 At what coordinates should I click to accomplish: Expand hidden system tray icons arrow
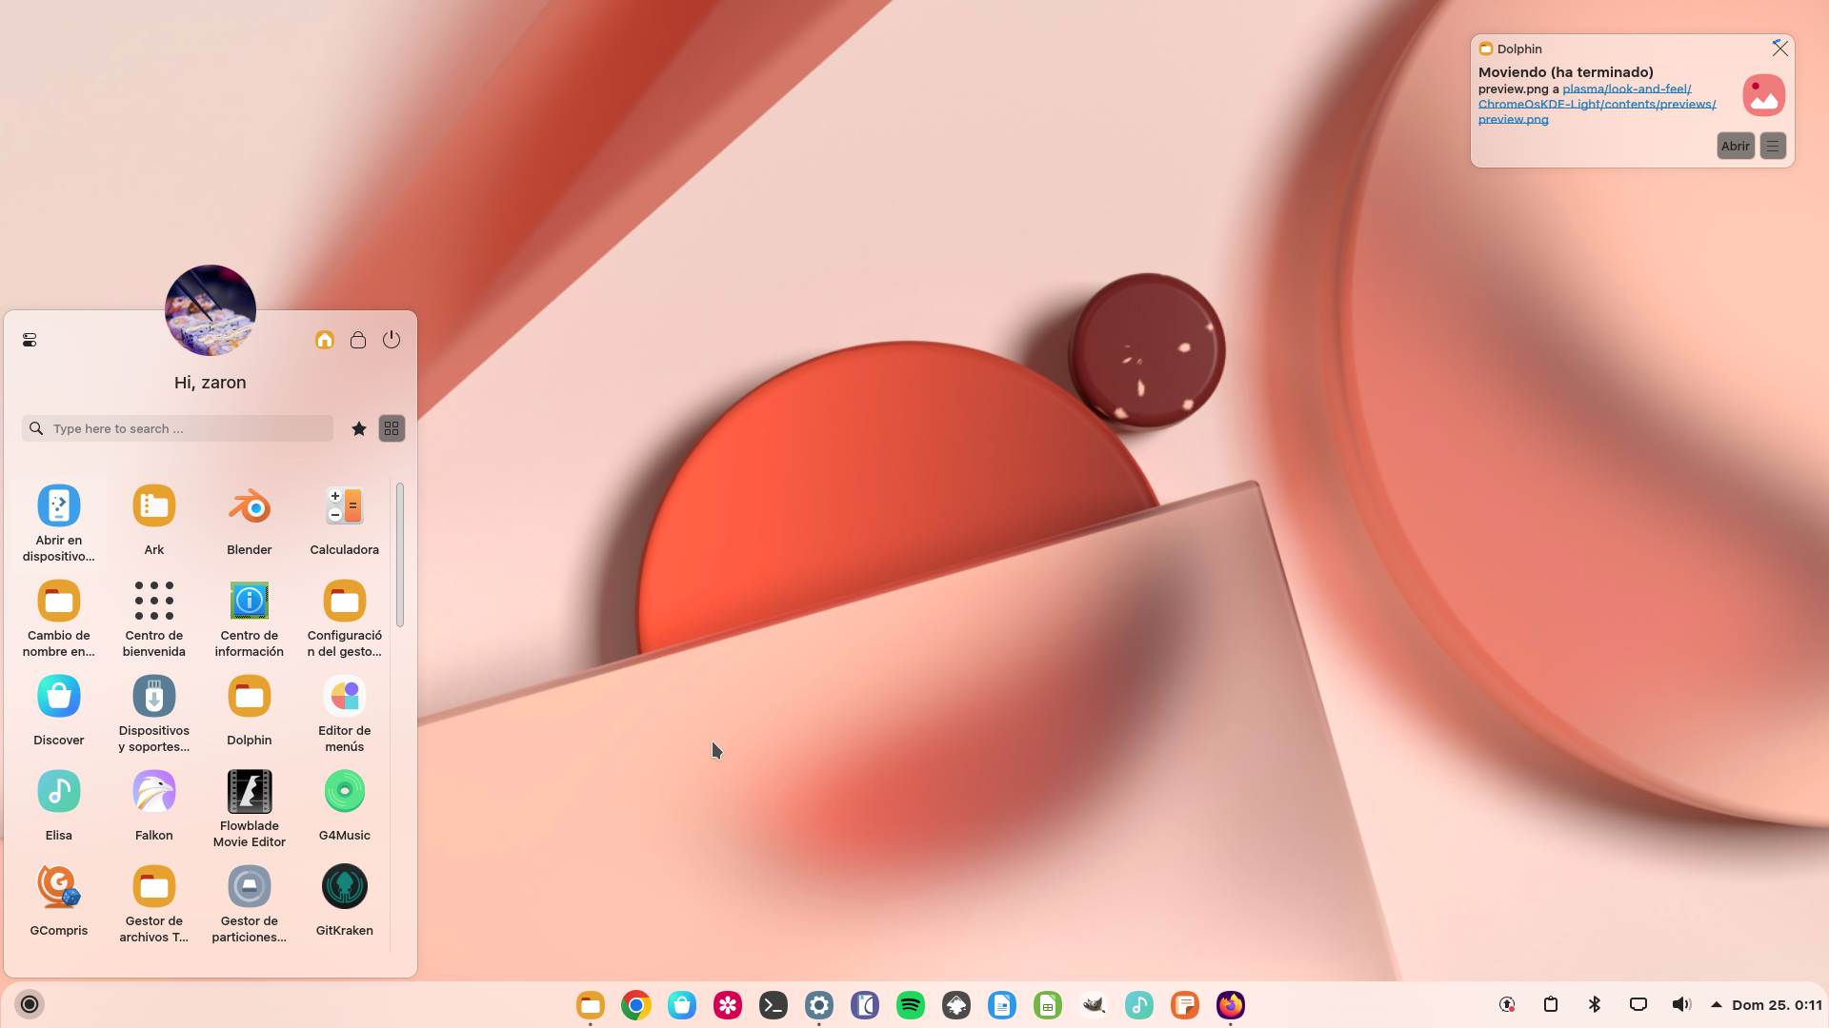tap(1717, 1004)
